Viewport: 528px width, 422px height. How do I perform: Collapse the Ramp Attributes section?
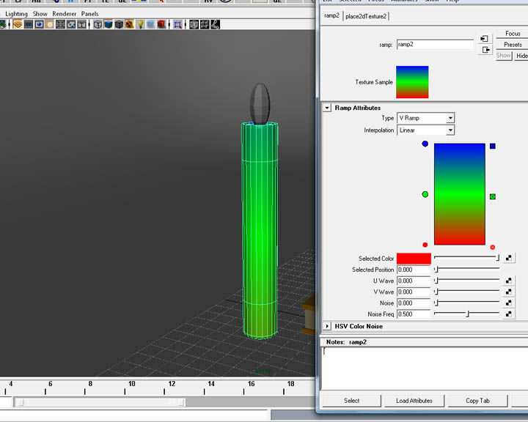click(x=327, y=108)
